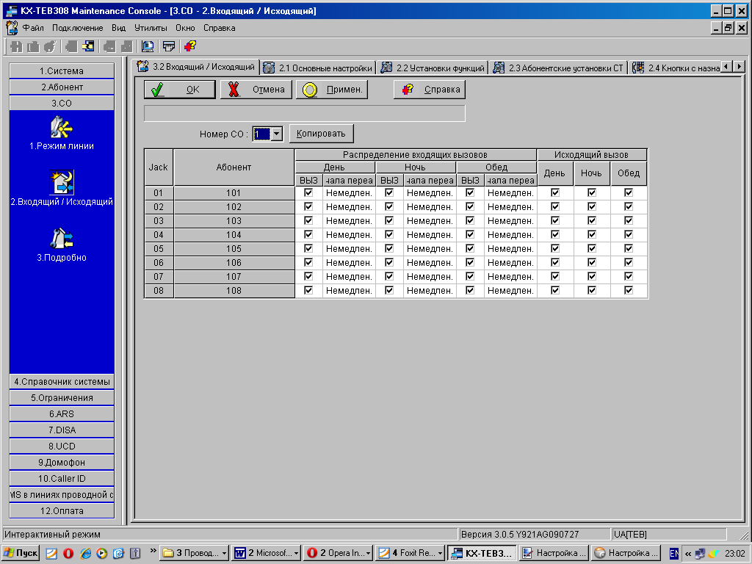Click the first quick launch icon beside Пуск
Image resolution: width=752 pixels, height=564 pixels.
coord(51,554)
